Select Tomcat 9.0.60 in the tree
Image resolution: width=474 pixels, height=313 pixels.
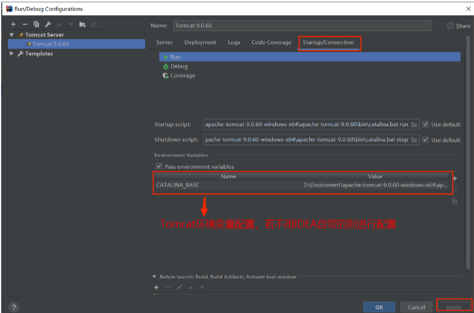click(x=76, y=44)
